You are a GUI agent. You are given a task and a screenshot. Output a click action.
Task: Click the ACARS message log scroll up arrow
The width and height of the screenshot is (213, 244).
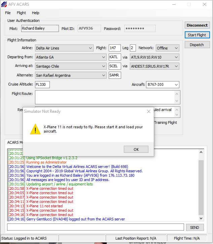pos(201,152)
